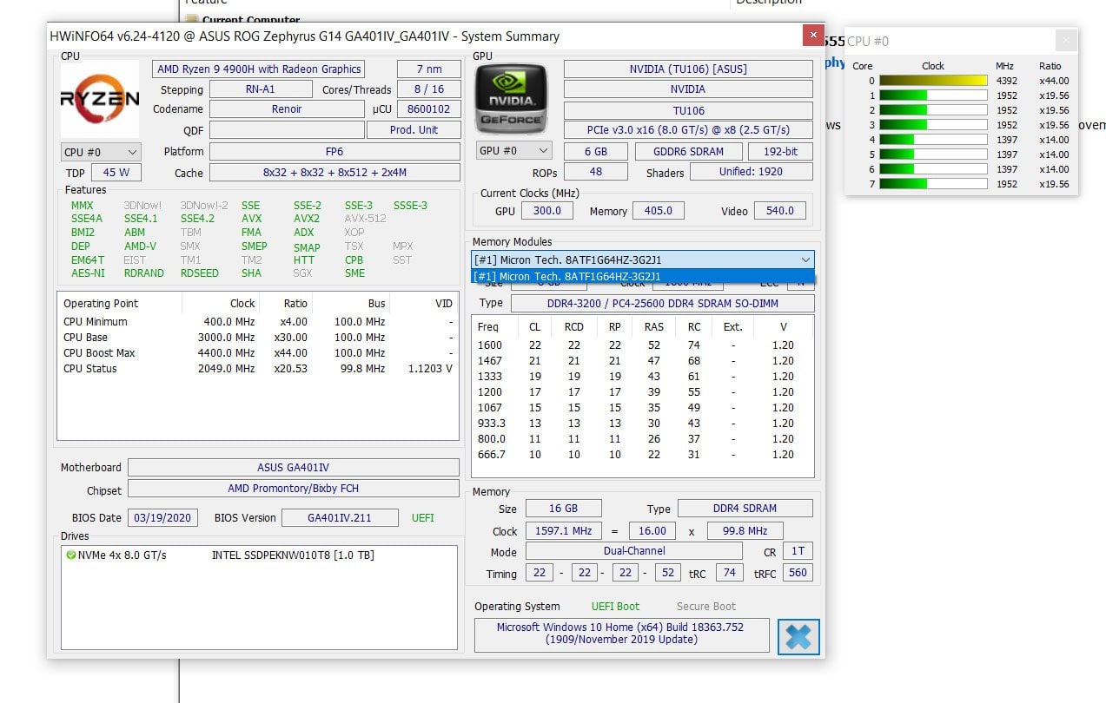Select the INTEL SSDPEKNW010T8 drive entry

292,555
